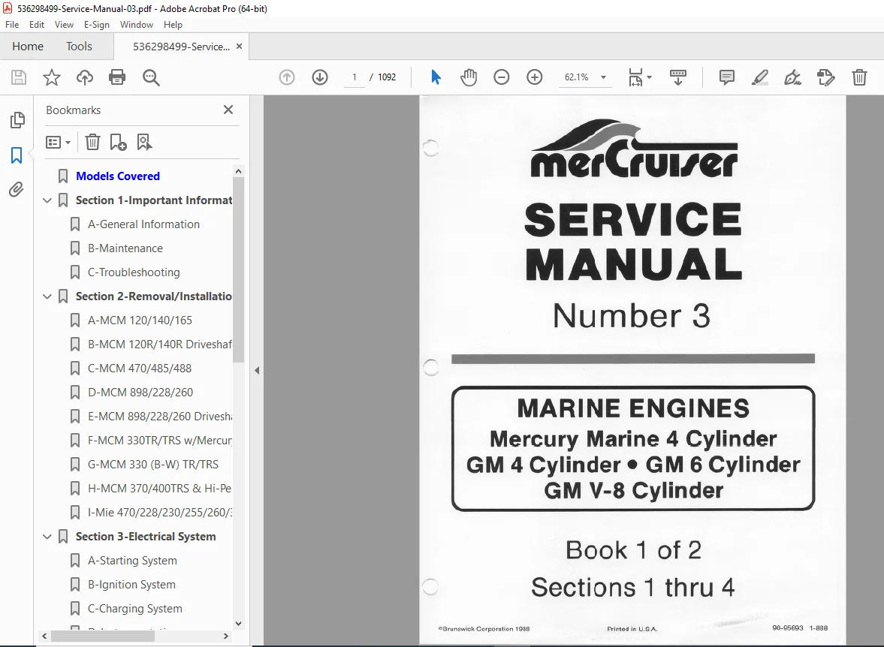The width and height of the screenshot is (884, 647).
Task: Switch to the Home tab
Action: (28, 47)
